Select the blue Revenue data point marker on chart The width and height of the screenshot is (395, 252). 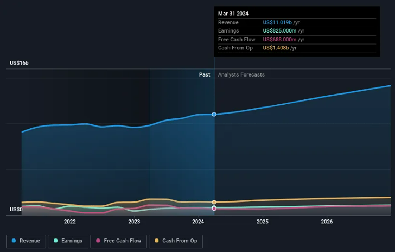tap(214, 114)
